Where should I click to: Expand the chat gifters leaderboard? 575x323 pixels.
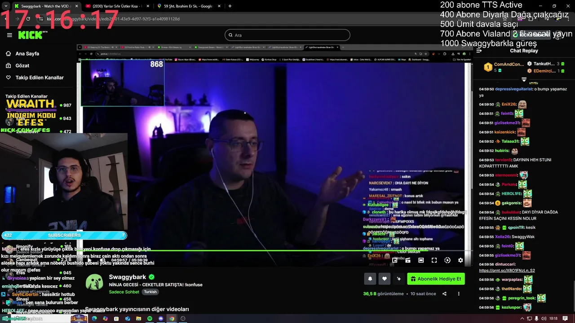pyautogui.click(x=524, y=79)
